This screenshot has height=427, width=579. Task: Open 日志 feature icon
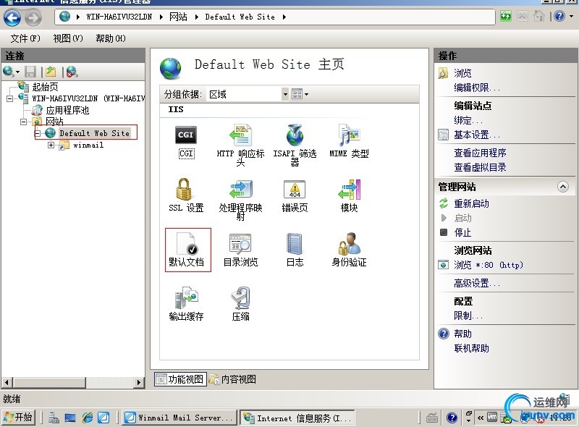[x=295, y=250]
